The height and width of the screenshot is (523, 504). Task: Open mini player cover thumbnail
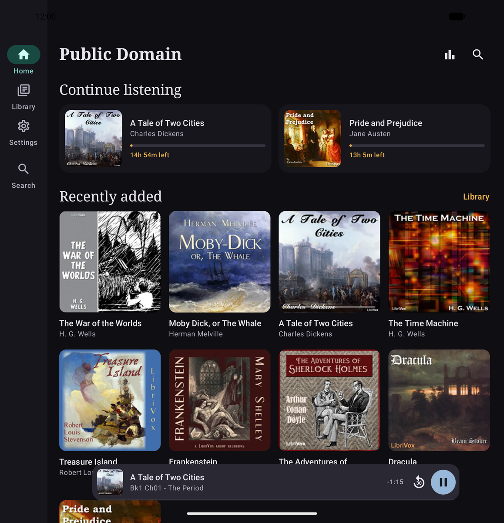click(x=110, y=482)
